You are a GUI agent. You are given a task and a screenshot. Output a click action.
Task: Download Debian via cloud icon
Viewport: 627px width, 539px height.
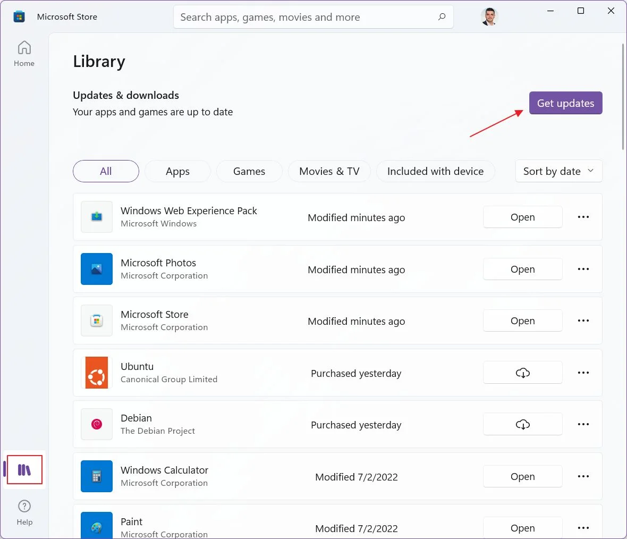click(523, 424)
